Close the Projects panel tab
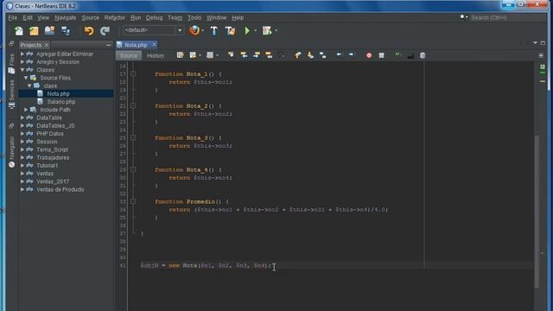553x311 pixels. [46, 45]
